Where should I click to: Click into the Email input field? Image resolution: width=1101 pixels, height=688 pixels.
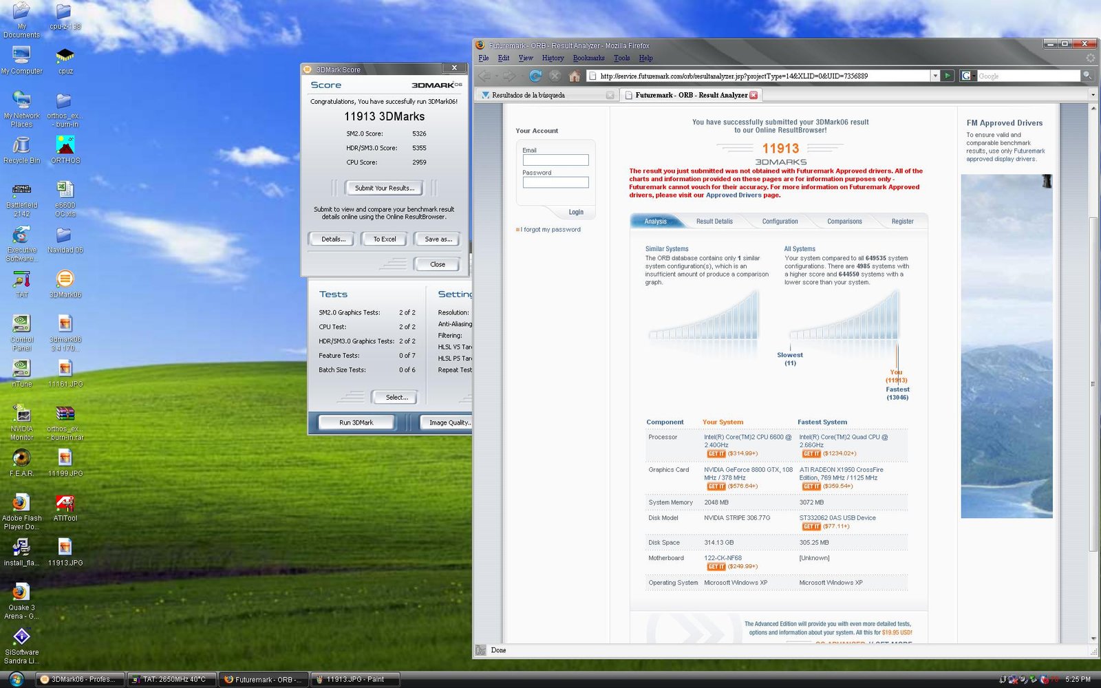pos(555,160)
